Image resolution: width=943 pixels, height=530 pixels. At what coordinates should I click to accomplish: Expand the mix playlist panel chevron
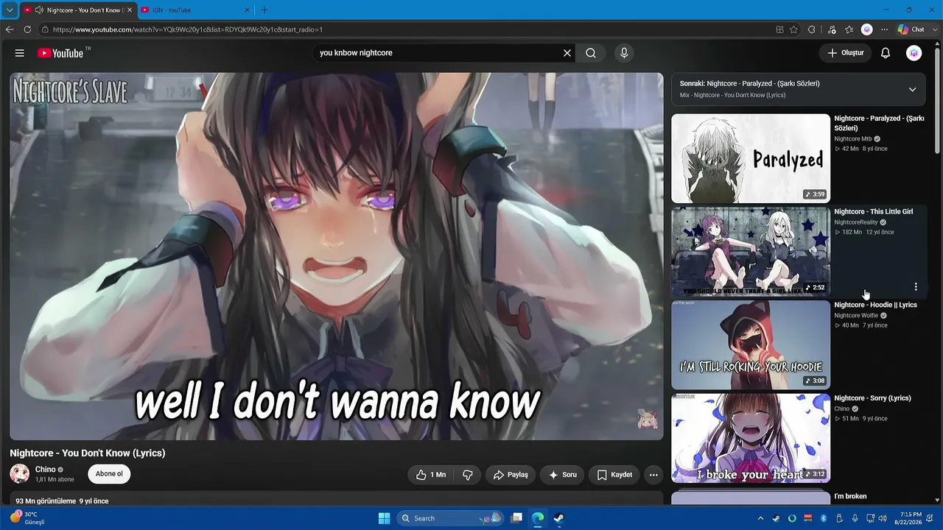point(912,89)
